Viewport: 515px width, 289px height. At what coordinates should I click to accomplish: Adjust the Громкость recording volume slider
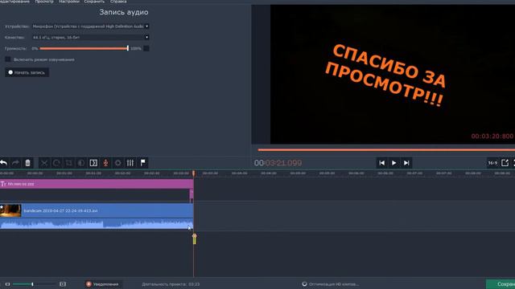click(x=84, y=48)
